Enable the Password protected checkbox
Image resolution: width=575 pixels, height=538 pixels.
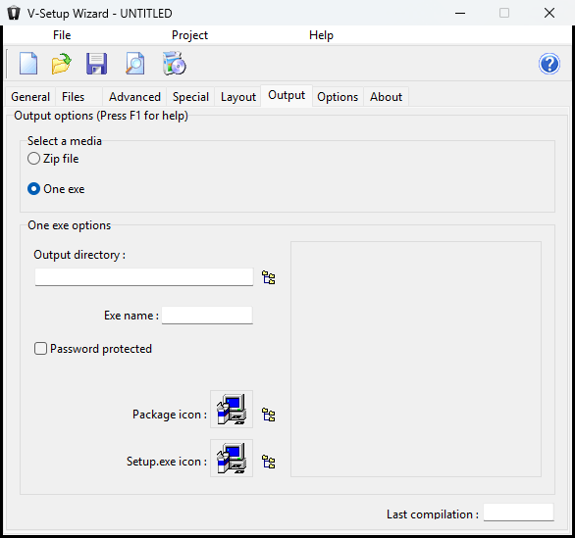[x=93, y=349]
